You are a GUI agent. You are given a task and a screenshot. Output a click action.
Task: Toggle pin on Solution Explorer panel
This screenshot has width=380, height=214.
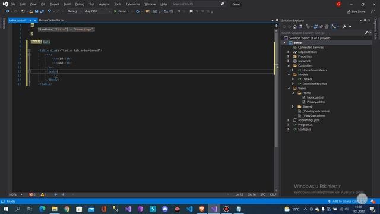tap(365, 21)
